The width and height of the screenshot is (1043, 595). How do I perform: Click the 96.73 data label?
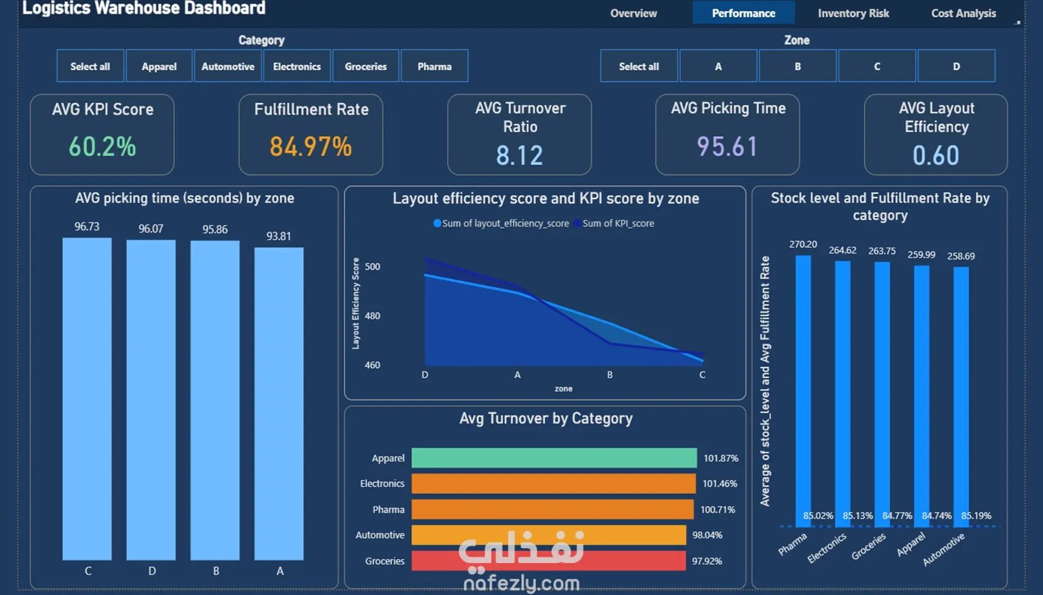[x=87, y=226]
